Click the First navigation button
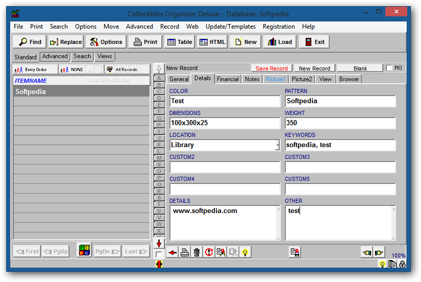The width and height of the screenshot is (421, 282). (27, 251)
